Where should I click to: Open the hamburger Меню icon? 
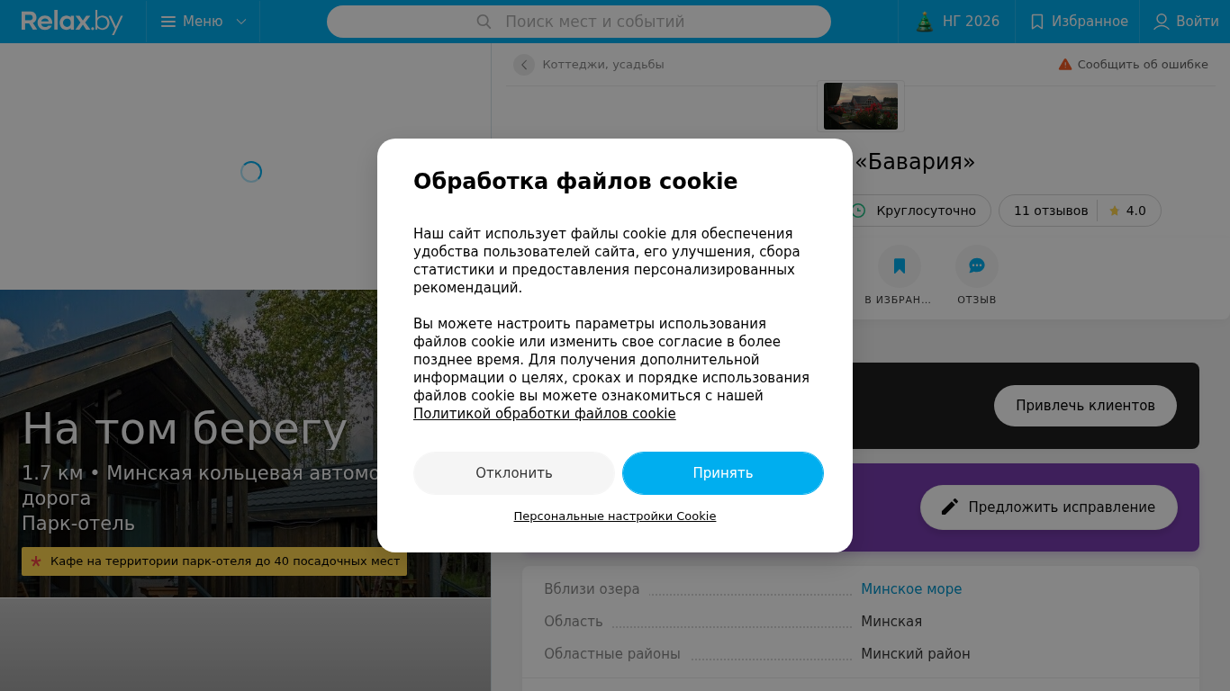[x=167, y=22]
